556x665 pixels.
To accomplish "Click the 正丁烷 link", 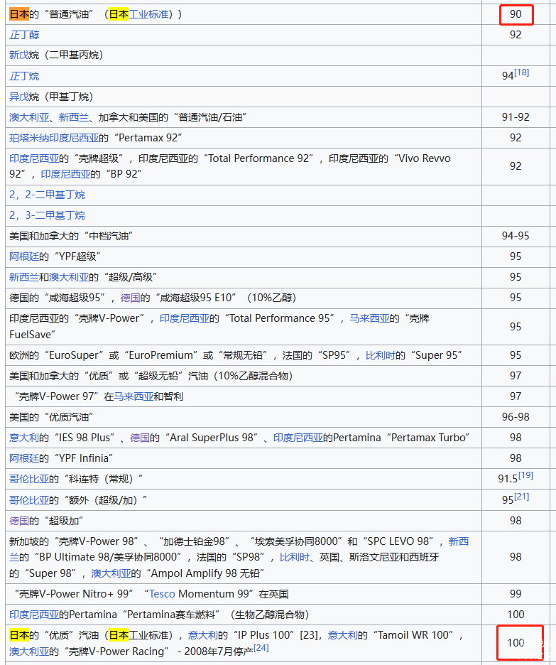I will (24, 76).
